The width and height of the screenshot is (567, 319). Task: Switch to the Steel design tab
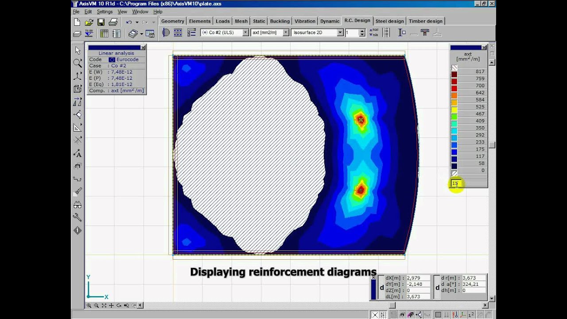(x=389, y=21)
